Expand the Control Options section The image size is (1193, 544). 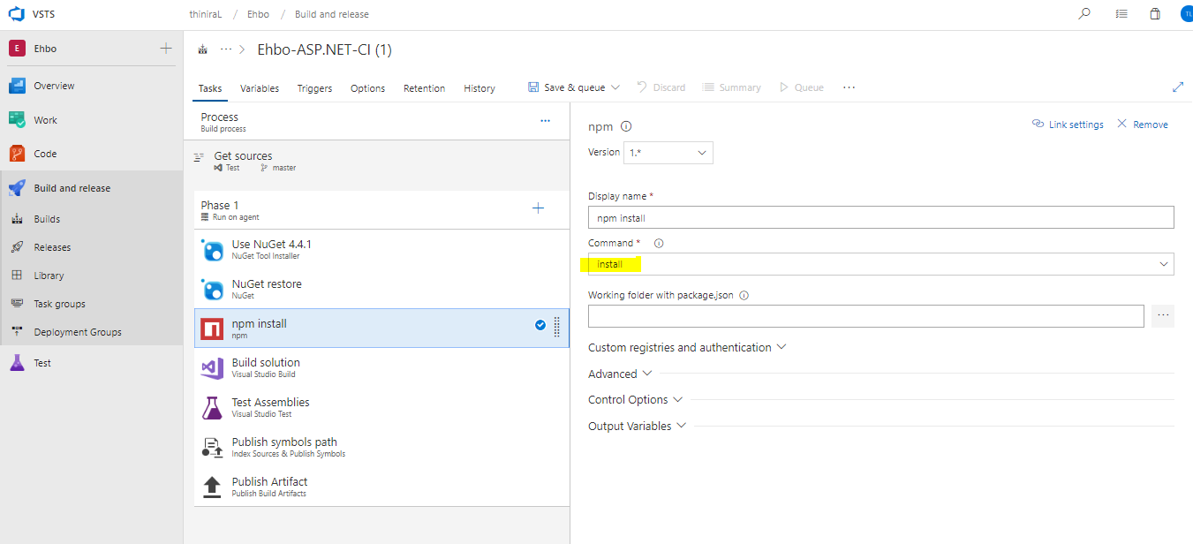635,400
